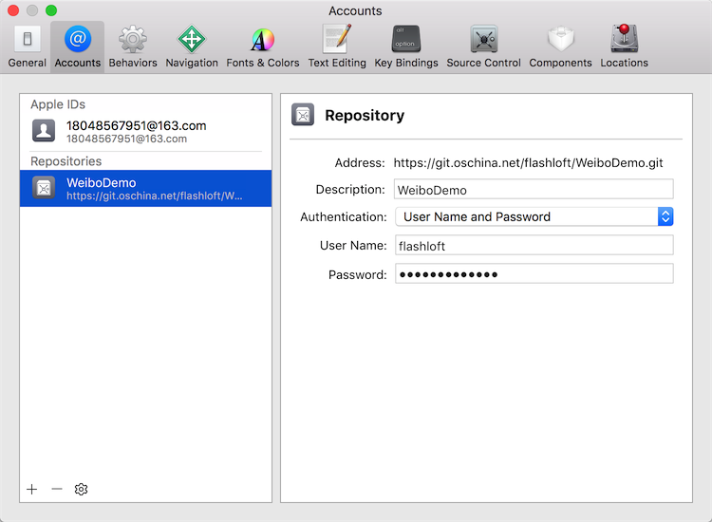712x522 pixels.
Task: Select the Apple ID 18048567951@163.com account
Action: [x=146, y=131]
